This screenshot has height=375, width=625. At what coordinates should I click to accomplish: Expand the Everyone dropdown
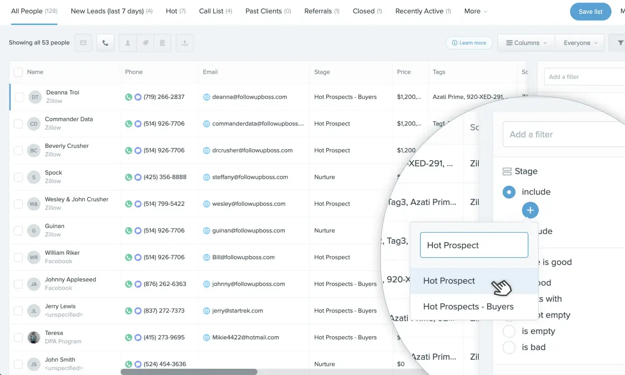(x=580, y=43)
